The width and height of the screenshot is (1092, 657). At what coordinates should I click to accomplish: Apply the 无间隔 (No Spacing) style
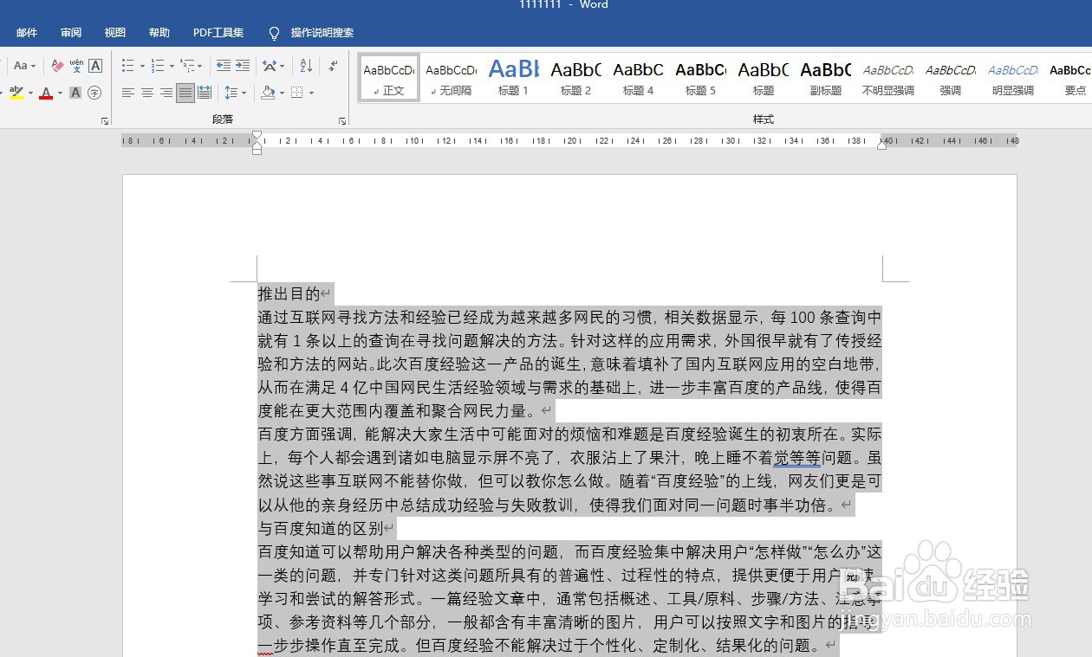[x=452, y=77]
